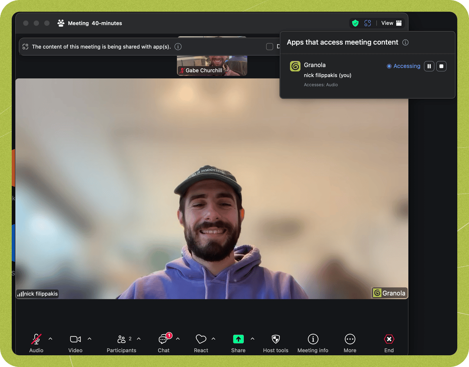469x367 pixels.
Task: Click the Meeting 40-minutes title
Action: [95, 23]
